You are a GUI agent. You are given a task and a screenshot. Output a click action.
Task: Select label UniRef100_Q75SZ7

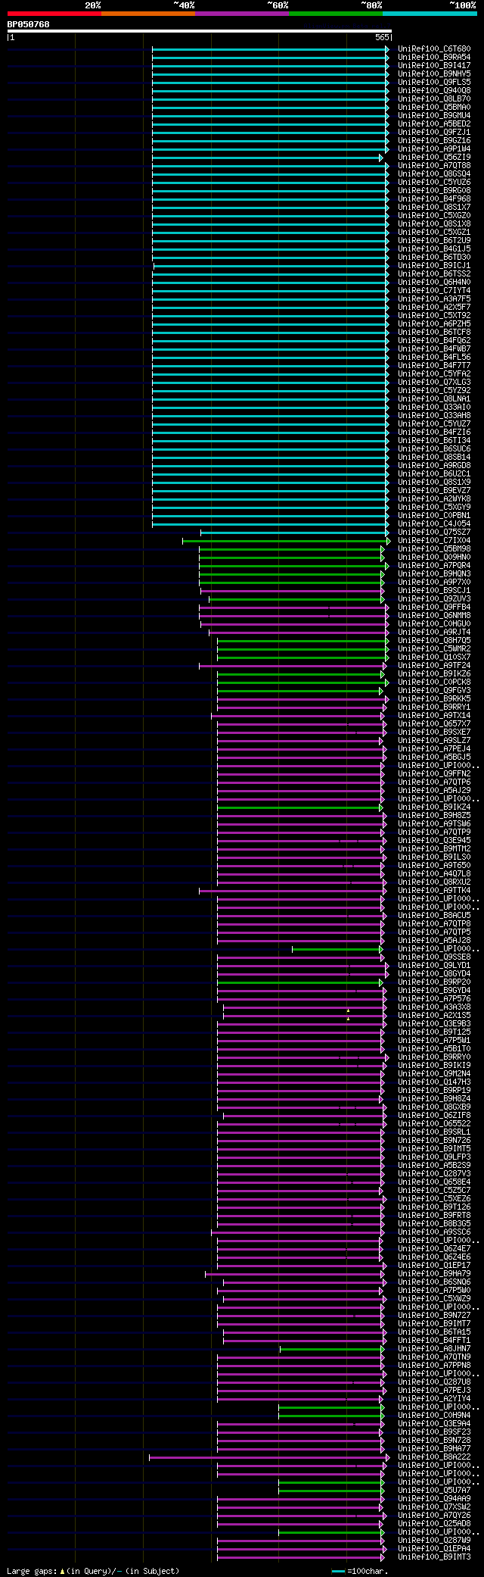point(434,532)
